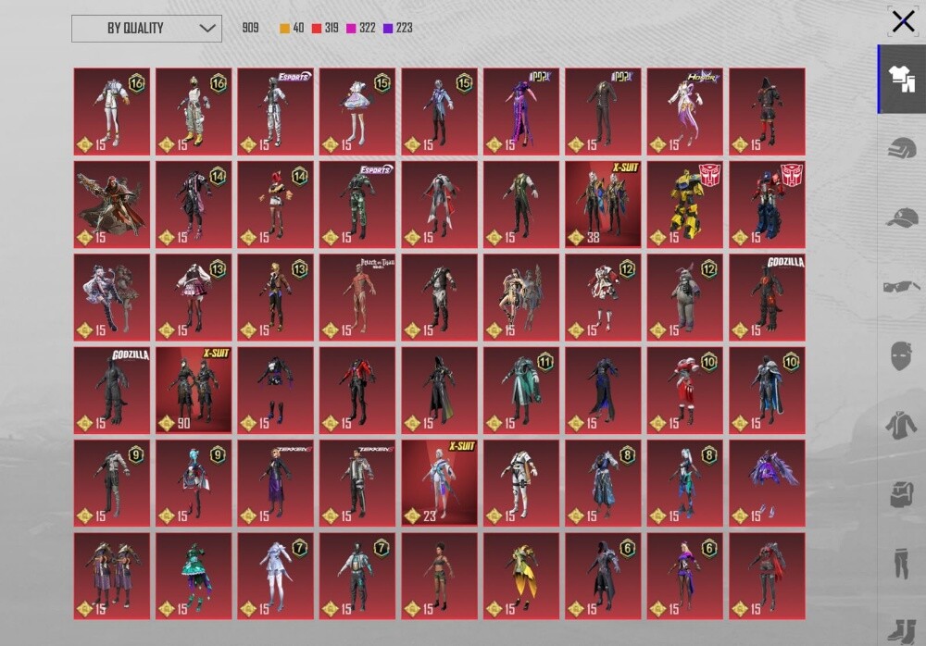Open the jacket category sidebar icon
The image size is (926, 646).
tap(902, 425)
